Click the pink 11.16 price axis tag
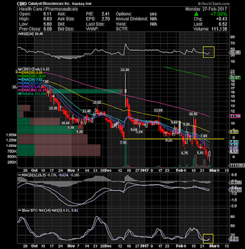The width and height of the screenshot is (245, 249). [x=234, y=116]
